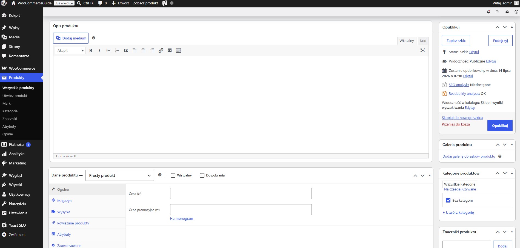520x248 pixels.
Task: Toggle the editor toolbar (kitchen sink)
Action: 178,50
